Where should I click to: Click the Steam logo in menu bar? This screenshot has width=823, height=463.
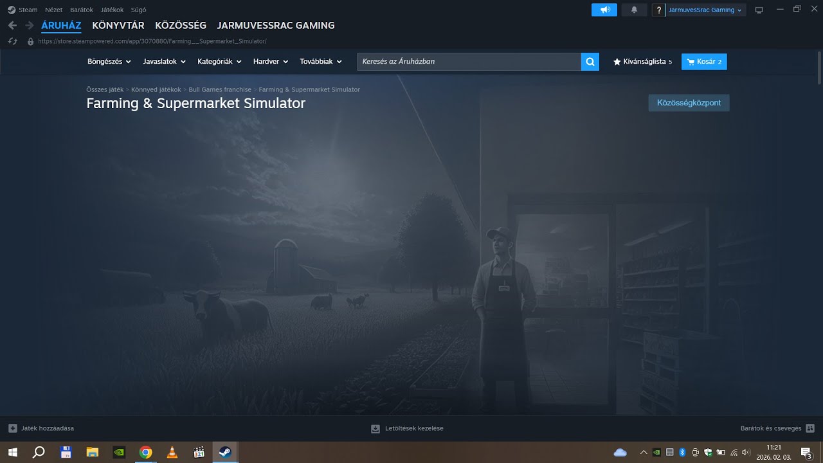coord(12,10)
